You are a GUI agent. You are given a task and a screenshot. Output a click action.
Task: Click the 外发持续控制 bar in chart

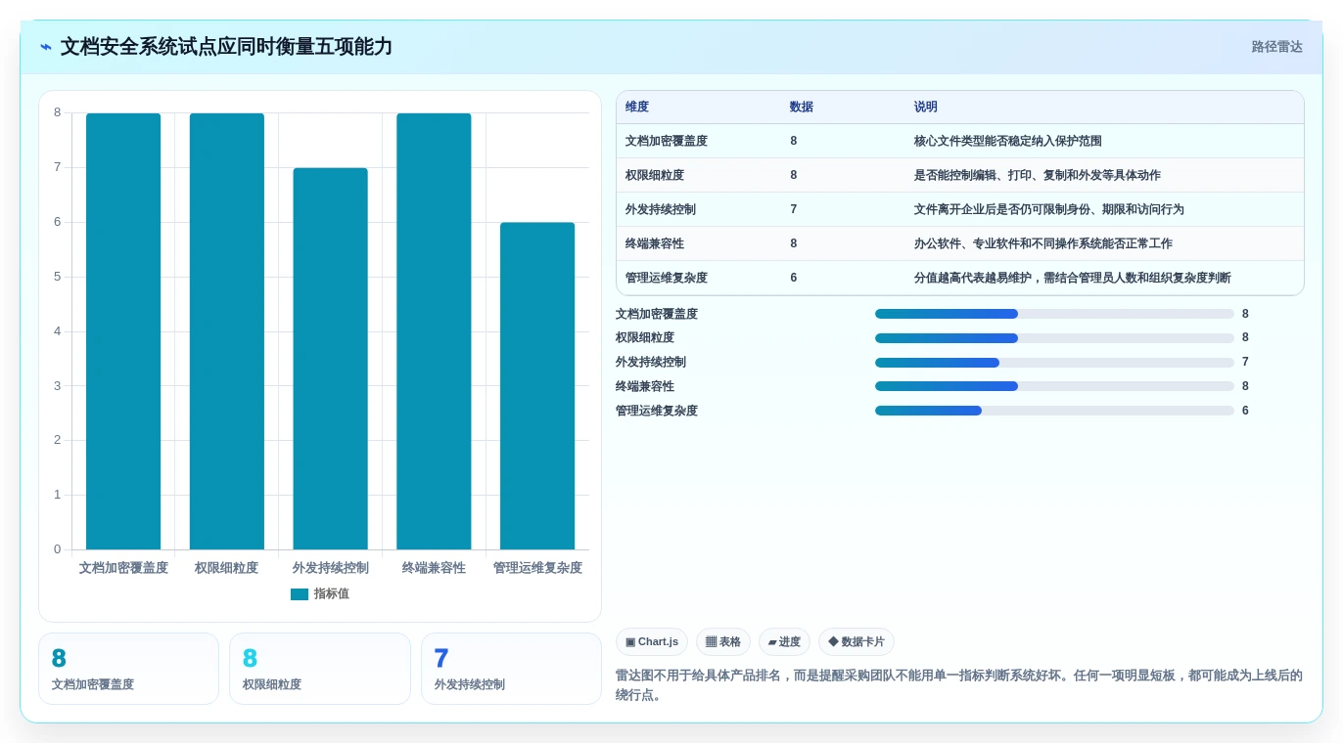tap(331, 359)
